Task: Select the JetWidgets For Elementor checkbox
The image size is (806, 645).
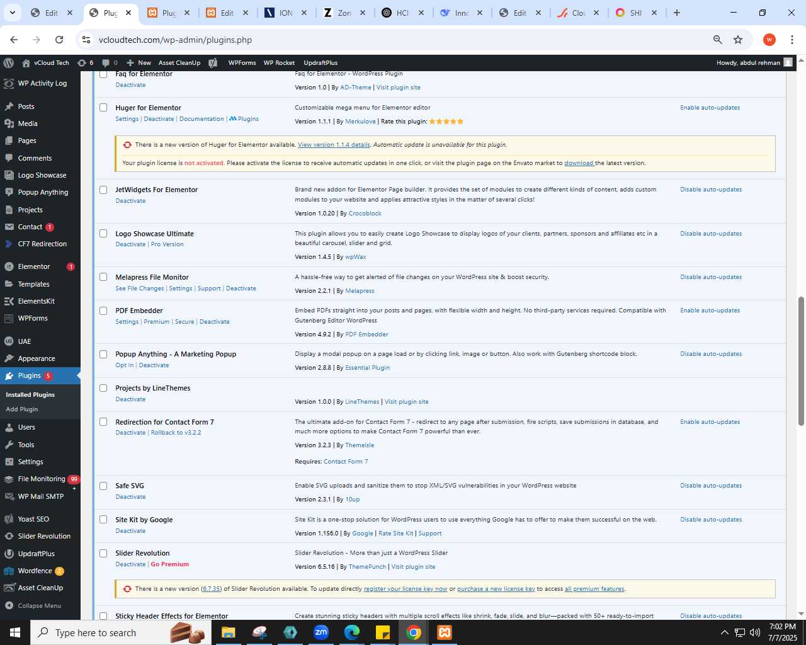Action: click(103, 190)
